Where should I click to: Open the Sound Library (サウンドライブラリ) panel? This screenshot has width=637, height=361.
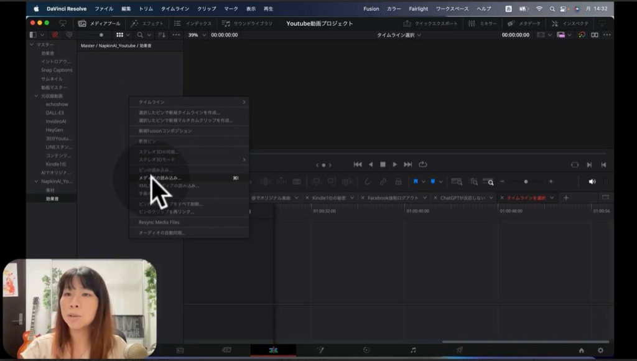247,24
